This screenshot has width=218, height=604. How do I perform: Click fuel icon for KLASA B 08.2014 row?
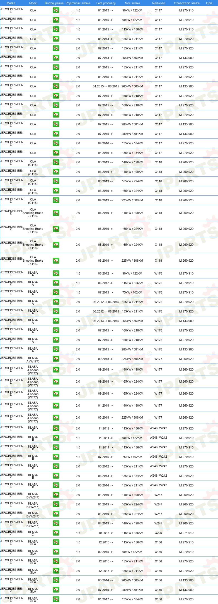pyautogui.click(x=56, y=485)
